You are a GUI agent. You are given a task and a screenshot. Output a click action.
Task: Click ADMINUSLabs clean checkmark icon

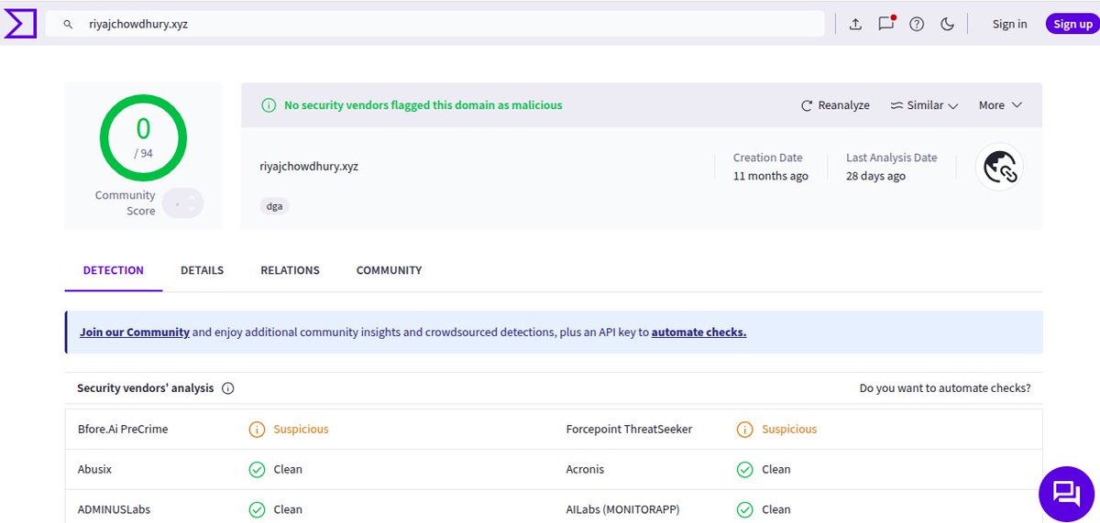(258, 510)
